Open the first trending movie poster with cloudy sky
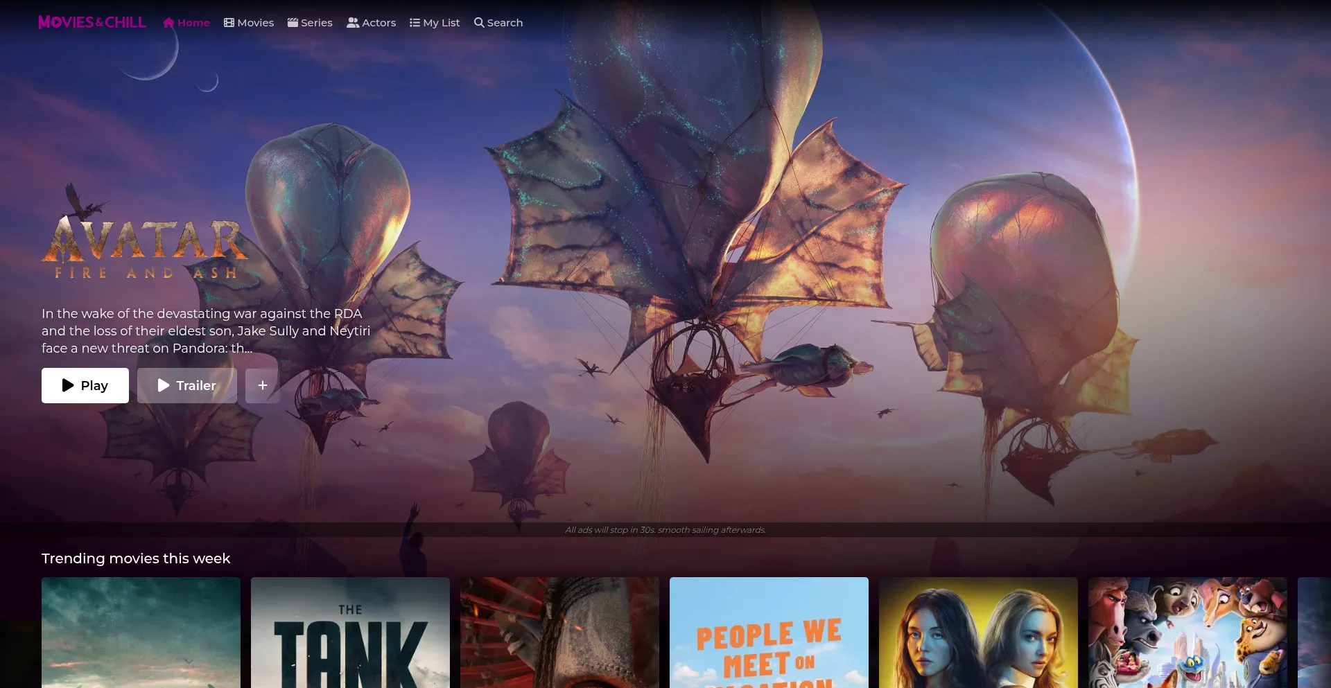 click(x=141, y=633)
